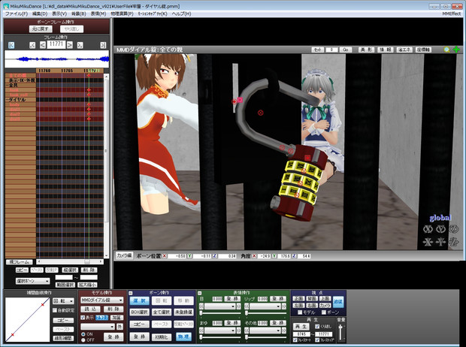Toggle the frame start checkbox
This screenshot has width=466, height=347.
pyautogui.click(x=295, y=340)
